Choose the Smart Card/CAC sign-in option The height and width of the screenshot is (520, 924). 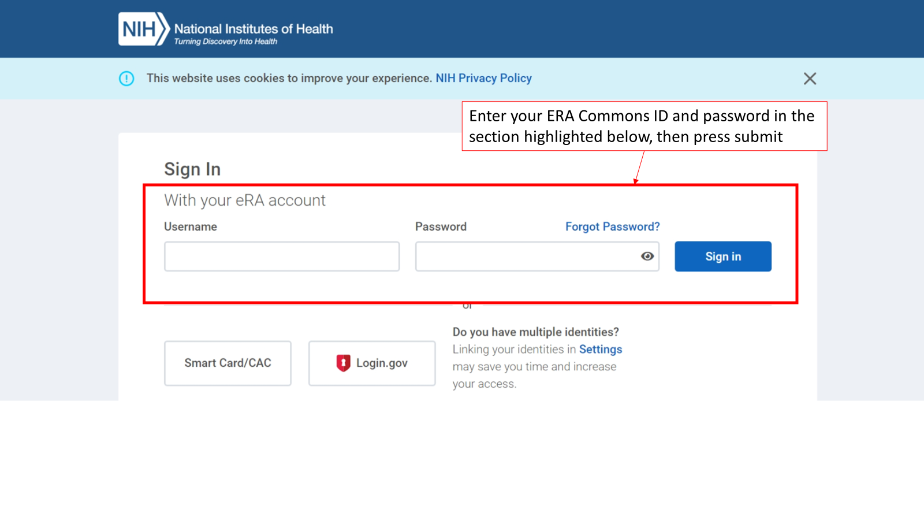(228, 363)
